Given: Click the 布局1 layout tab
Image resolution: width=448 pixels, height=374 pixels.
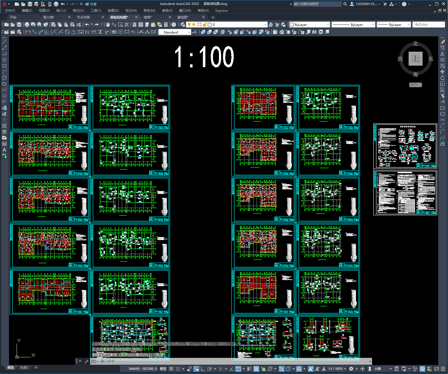Looking at the screenshot, I should click(24, 368).
